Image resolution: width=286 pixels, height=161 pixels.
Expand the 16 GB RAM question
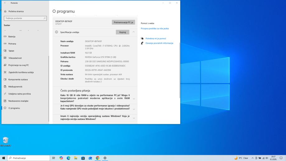134,99
